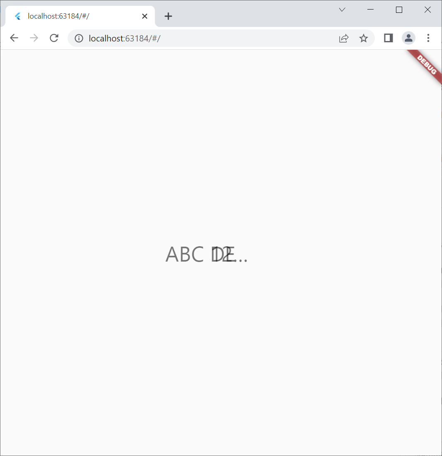Minimize the browser window
The image size is (442, 456).
click(x=370, y=10)
